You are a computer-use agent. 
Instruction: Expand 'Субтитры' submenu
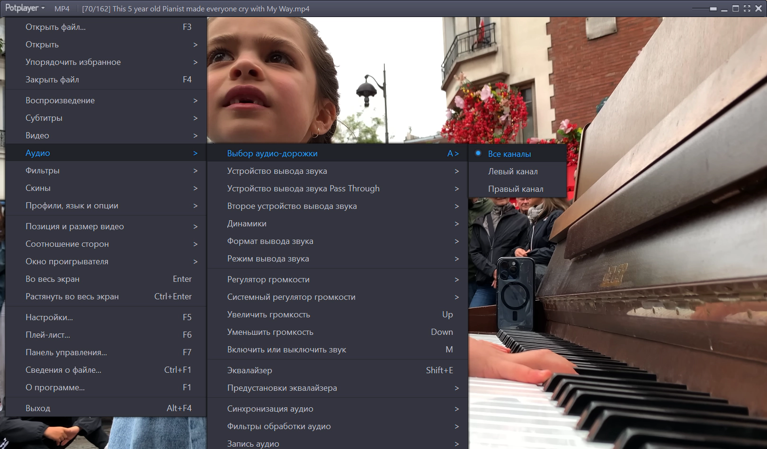point(106,118)
